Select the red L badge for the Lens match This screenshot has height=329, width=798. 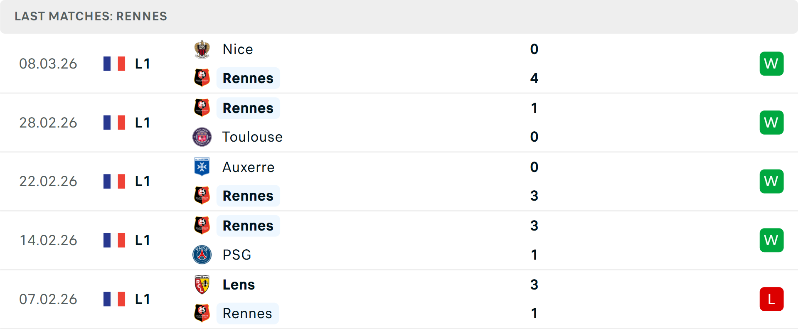[771, 299]
